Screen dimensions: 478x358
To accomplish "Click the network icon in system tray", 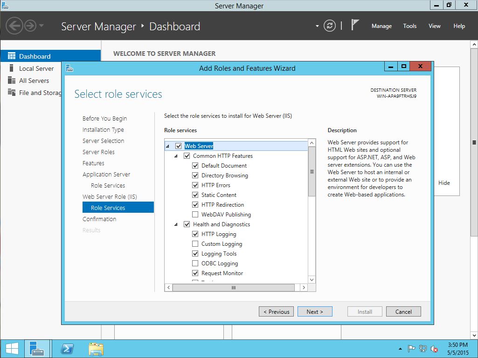I will [423, 349].
